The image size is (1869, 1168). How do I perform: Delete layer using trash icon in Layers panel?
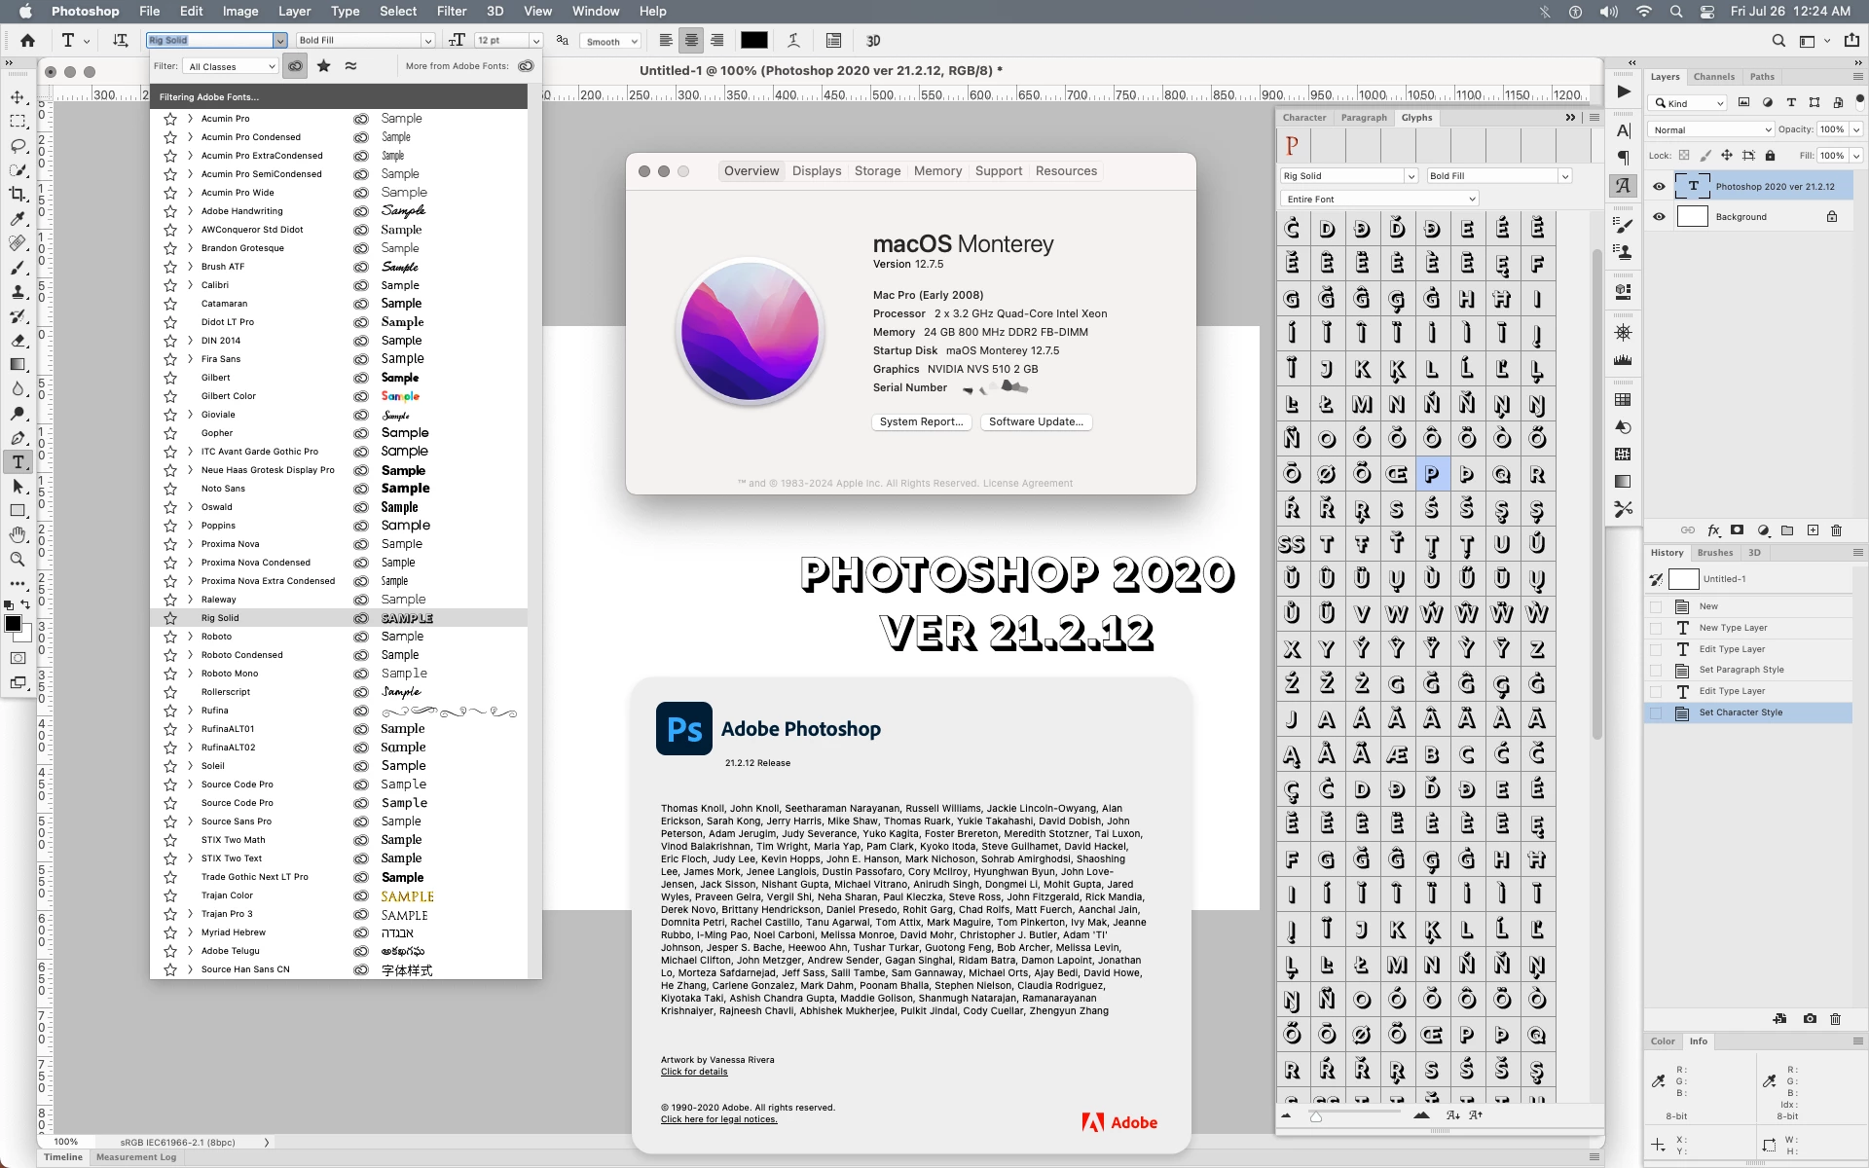pyautogui.click(x=1836, y=530)
